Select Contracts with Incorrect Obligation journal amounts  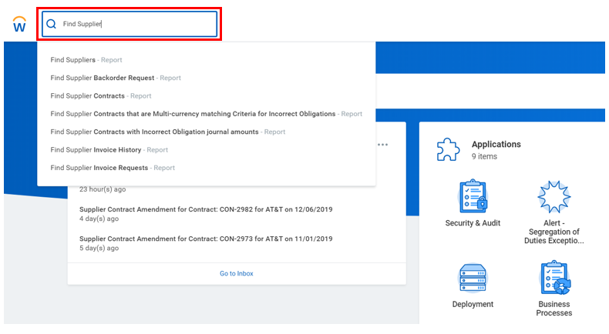tap(167, 132)
